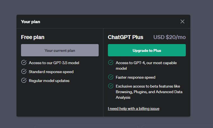
Task: Click the green checkmark beside Access to GPT-4
Action: coord(111,62)
